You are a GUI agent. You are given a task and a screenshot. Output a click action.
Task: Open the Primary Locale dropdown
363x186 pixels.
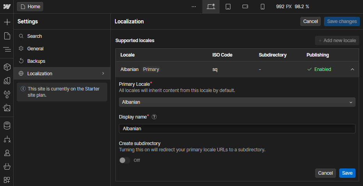(237, 102)
